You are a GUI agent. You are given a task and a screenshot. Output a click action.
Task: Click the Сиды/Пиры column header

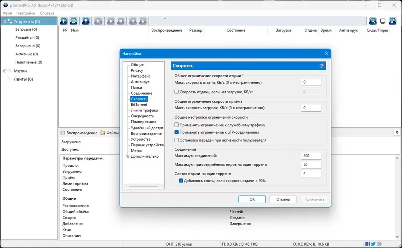coord(377,30)
